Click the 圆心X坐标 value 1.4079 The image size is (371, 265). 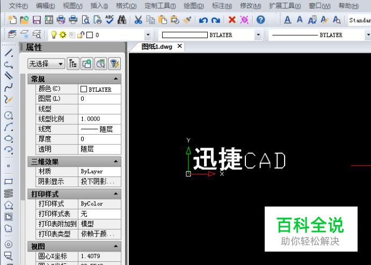coord(99,256)
